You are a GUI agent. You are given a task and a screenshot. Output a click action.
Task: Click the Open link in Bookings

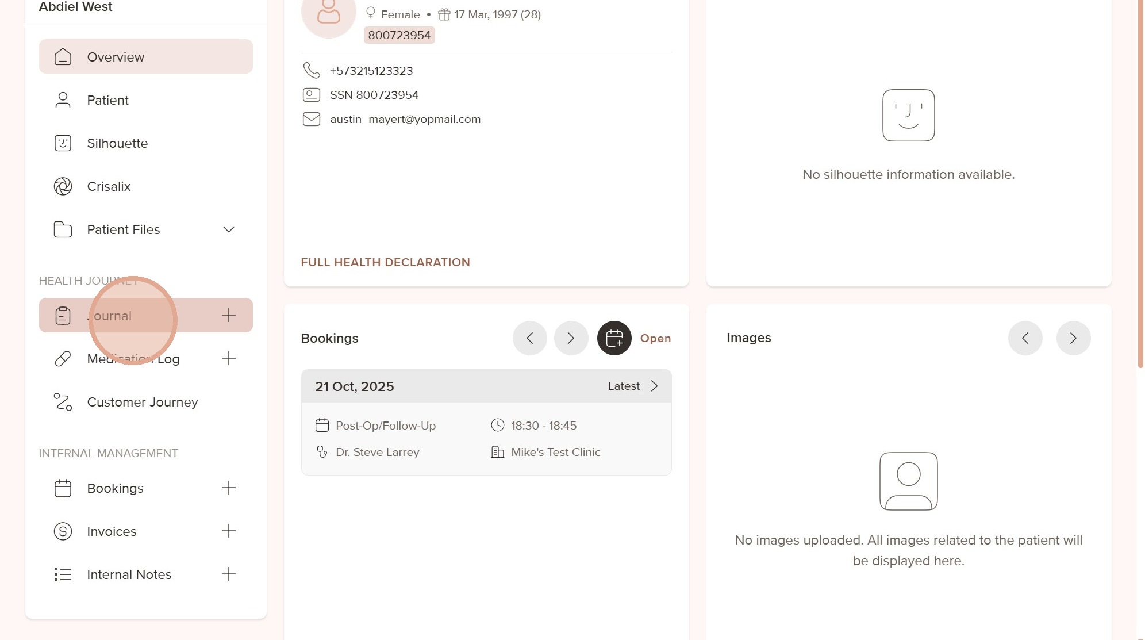tap(655, 338)
